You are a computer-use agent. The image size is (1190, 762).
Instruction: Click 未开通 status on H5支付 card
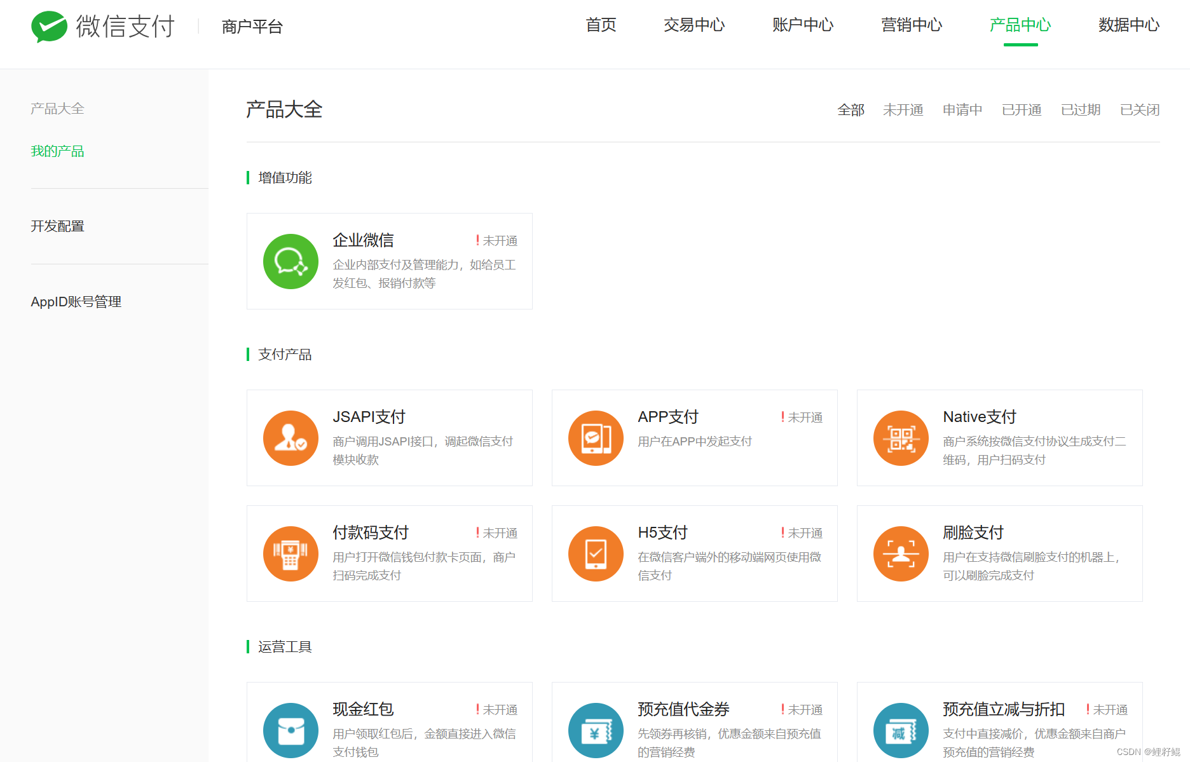click(x=802, y=533)
